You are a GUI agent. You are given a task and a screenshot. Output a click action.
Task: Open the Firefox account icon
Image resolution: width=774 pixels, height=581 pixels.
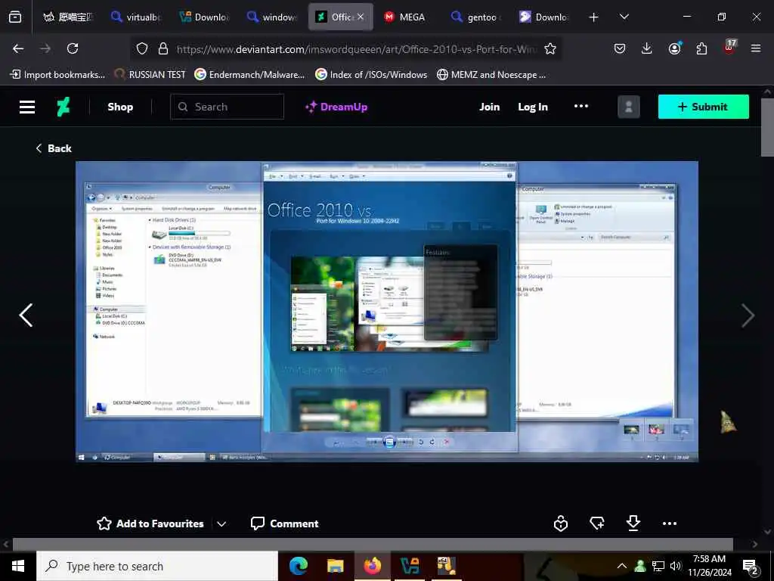[x=674, y=48]
